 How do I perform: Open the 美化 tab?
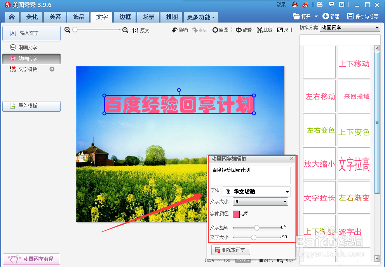pos(32,17)
